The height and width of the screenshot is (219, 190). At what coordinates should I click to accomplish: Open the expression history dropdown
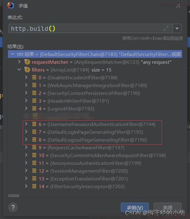(x=177, y=29)
